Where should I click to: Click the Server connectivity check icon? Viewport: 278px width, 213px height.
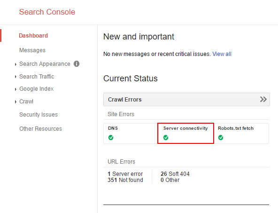[166, 138]
